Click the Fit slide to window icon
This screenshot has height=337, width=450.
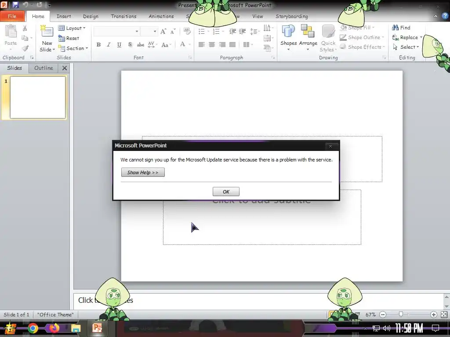pyautogui.click(x=444, y=314)
